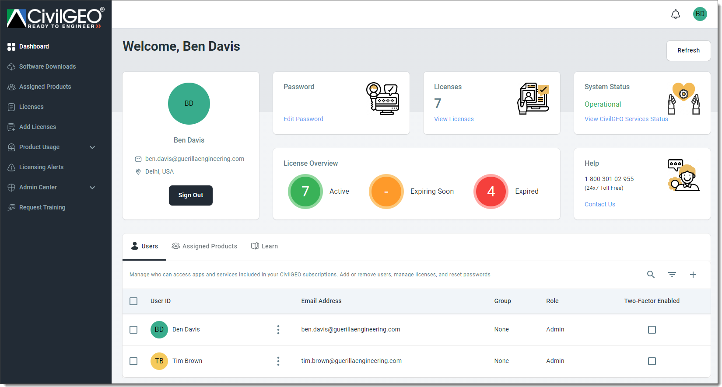
Task: Open Tim Brown row options menu
Action: click(x=278, y=361)
